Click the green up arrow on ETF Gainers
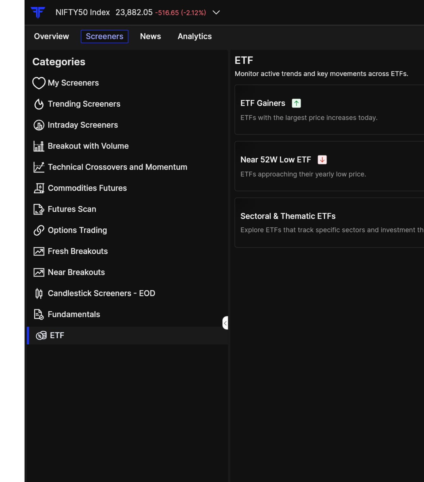424x482 pixels. point(296,103)
